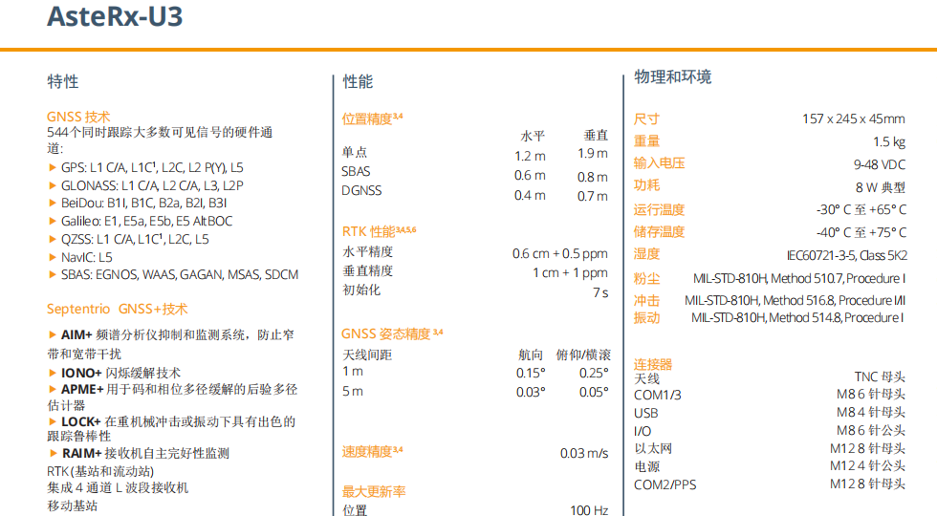
Task: Click the 单点 horizontal value 1.2 m
Action: click(x=530, y=157)
